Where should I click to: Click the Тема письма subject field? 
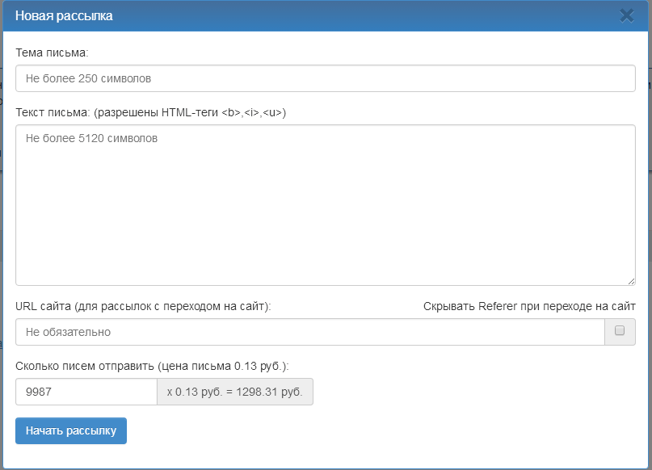(325, 78)
